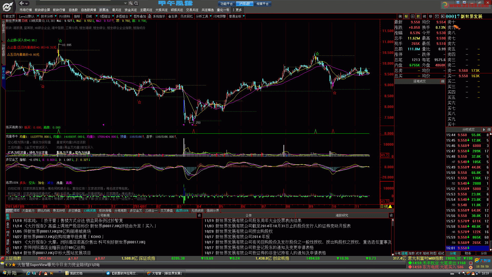Click the red list icon in ticker
This screenshot has width=492, height=277.
click(x=471, y=263)
